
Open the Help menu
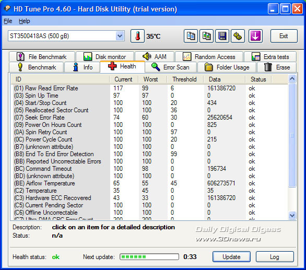click(25, 21)
